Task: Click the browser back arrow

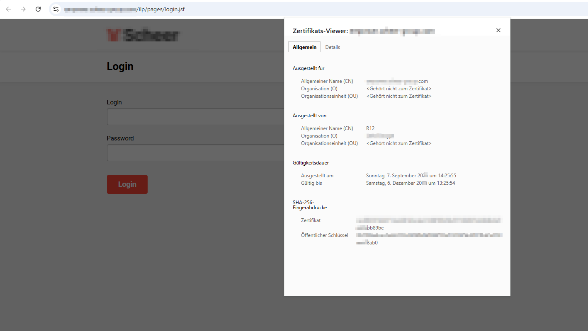Action: point(8,9)
